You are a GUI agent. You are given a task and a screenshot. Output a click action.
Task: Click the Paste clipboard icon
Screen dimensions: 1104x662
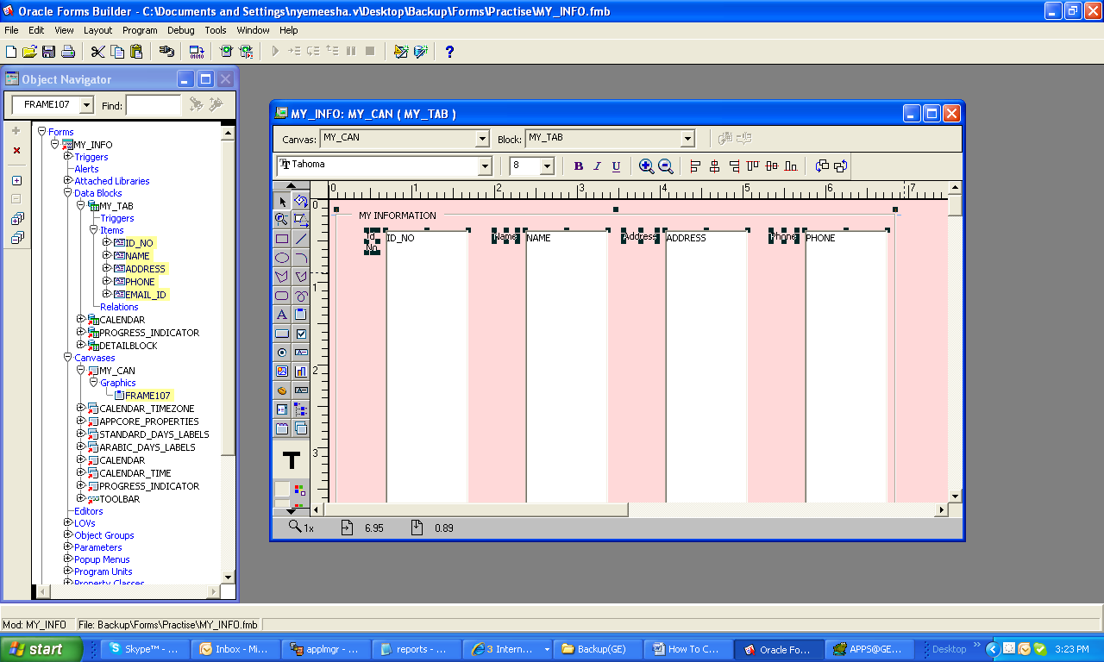(x=136, y=52)
